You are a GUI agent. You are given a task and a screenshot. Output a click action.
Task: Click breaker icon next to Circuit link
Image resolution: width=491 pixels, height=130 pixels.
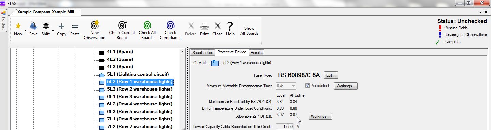click(215, 63)
